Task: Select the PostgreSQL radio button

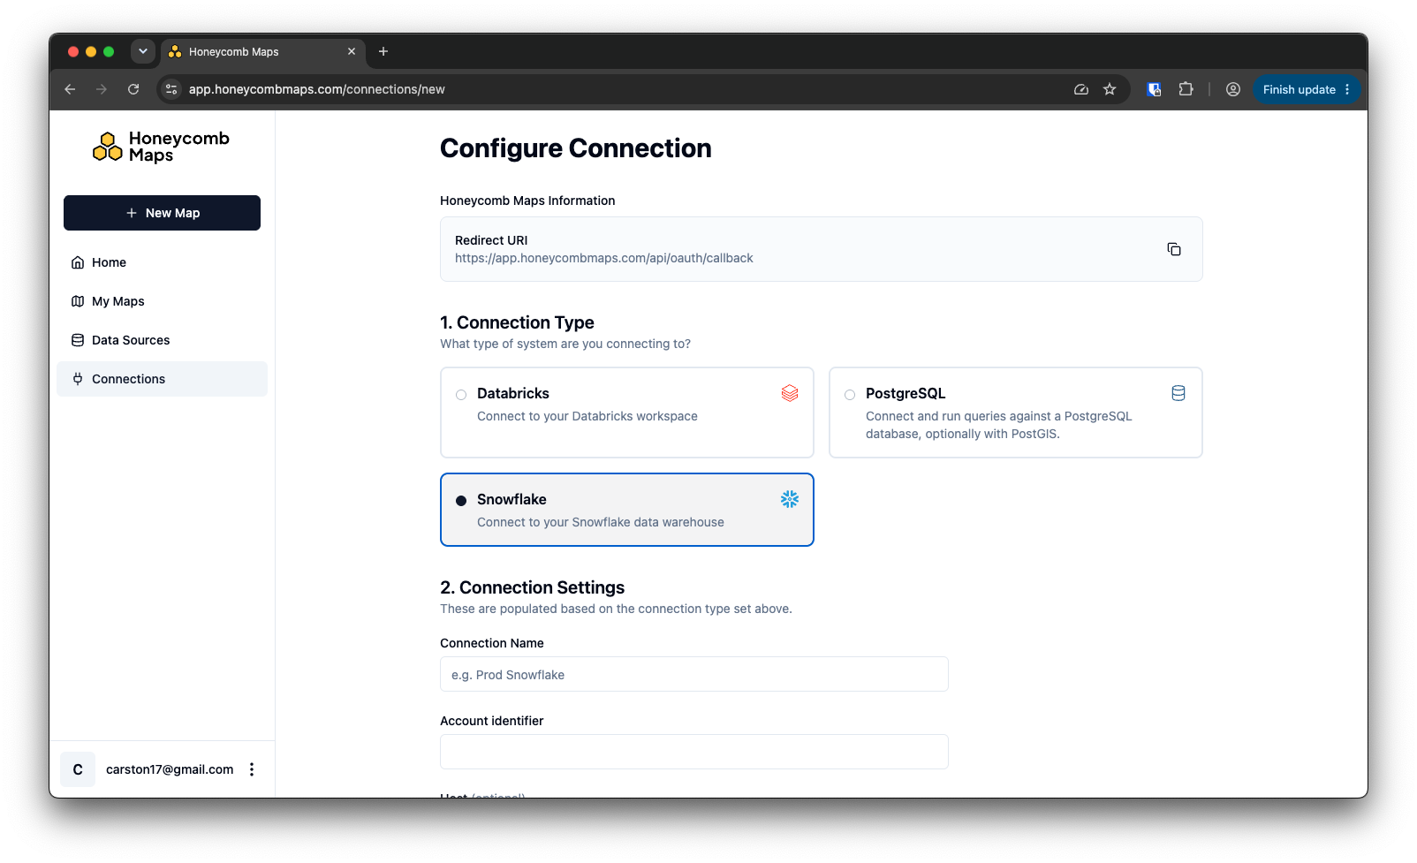Action: click(850, 395)
